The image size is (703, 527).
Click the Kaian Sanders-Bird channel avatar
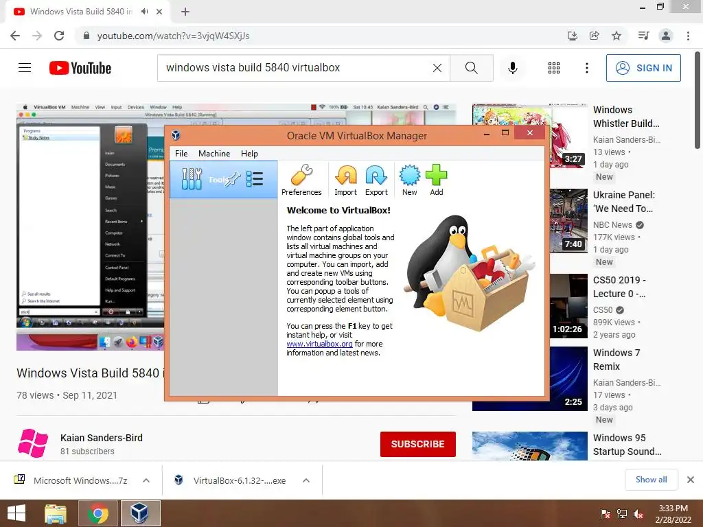pyautogui.click(x=33, y=443)
